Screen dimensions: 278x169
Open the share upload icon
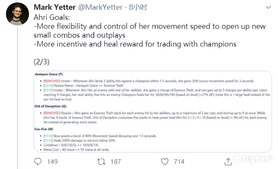coord(228,161)
